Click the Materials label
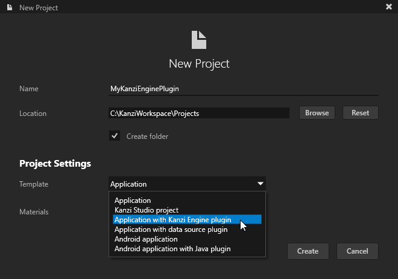Viewport: 398px width, 279px height. (x=34, y=212)
